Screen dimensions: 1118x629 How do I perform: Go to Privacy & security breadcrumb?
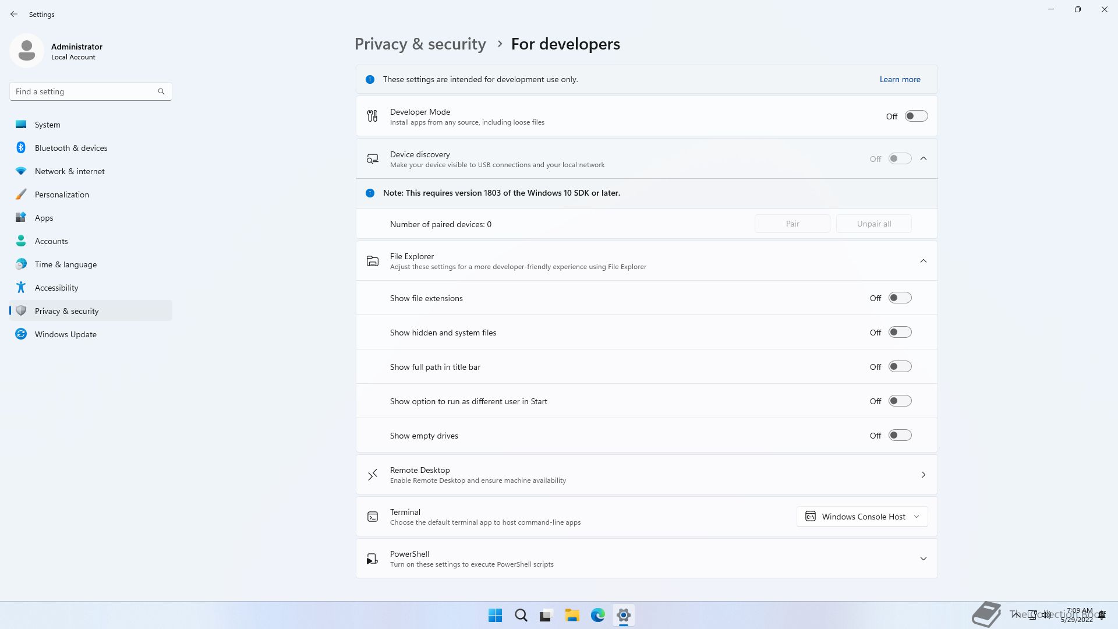coord(420,44)
